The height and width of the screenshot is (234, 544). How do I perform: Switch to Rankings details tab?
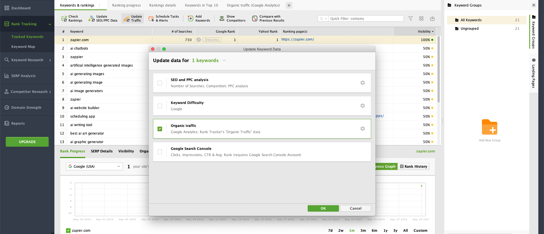click(163, 5)
